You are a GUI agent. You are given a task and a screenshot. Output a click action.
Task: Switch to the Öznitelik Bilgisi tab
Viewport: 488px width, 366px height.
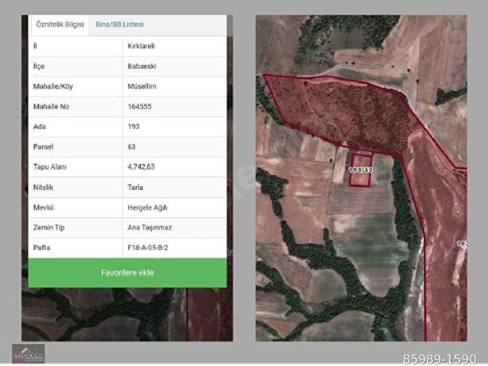[59, 24]
